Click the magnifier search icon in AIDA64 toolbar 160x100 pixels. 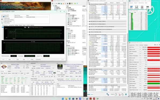click(x=77, y=4)
